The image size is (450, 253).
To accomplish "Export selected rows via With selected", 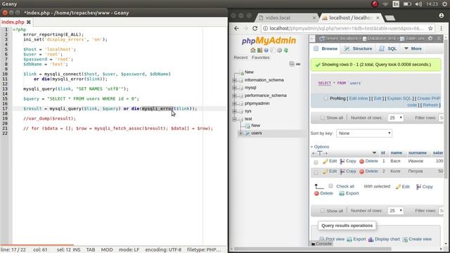I will click(x=349, y=193).
